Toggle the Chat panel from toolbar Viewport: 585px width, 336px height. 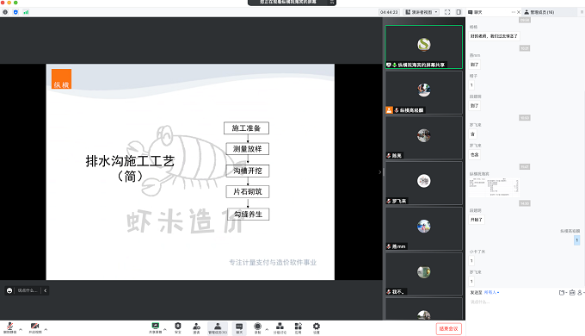click(239, 328)
